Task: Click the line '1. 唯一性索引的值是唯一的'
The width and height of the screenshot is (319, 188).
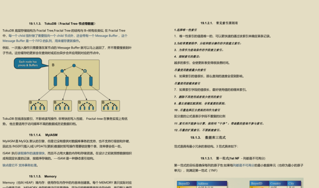Action: pyautogui.click(x=222, y=36)
